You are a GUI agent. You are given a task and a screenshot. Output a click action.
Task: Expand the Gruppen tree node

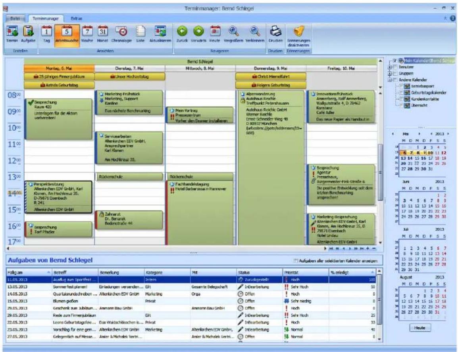tap(390, 73)
